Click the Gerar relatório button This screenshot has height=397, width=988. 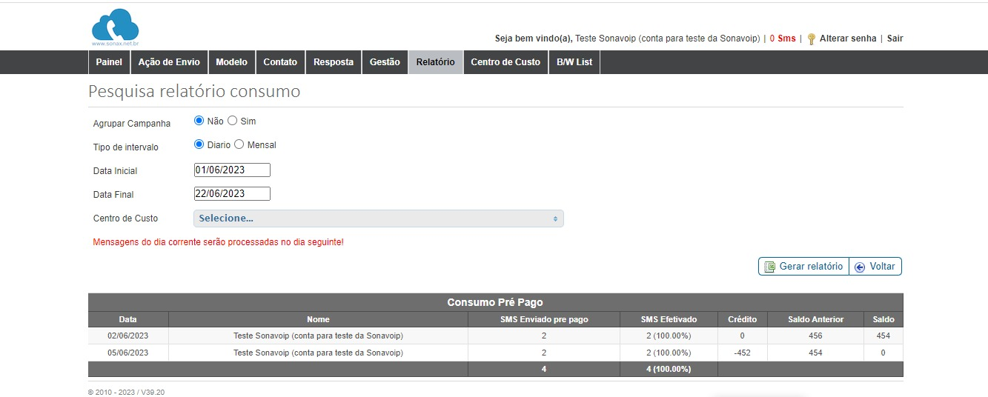803,267
